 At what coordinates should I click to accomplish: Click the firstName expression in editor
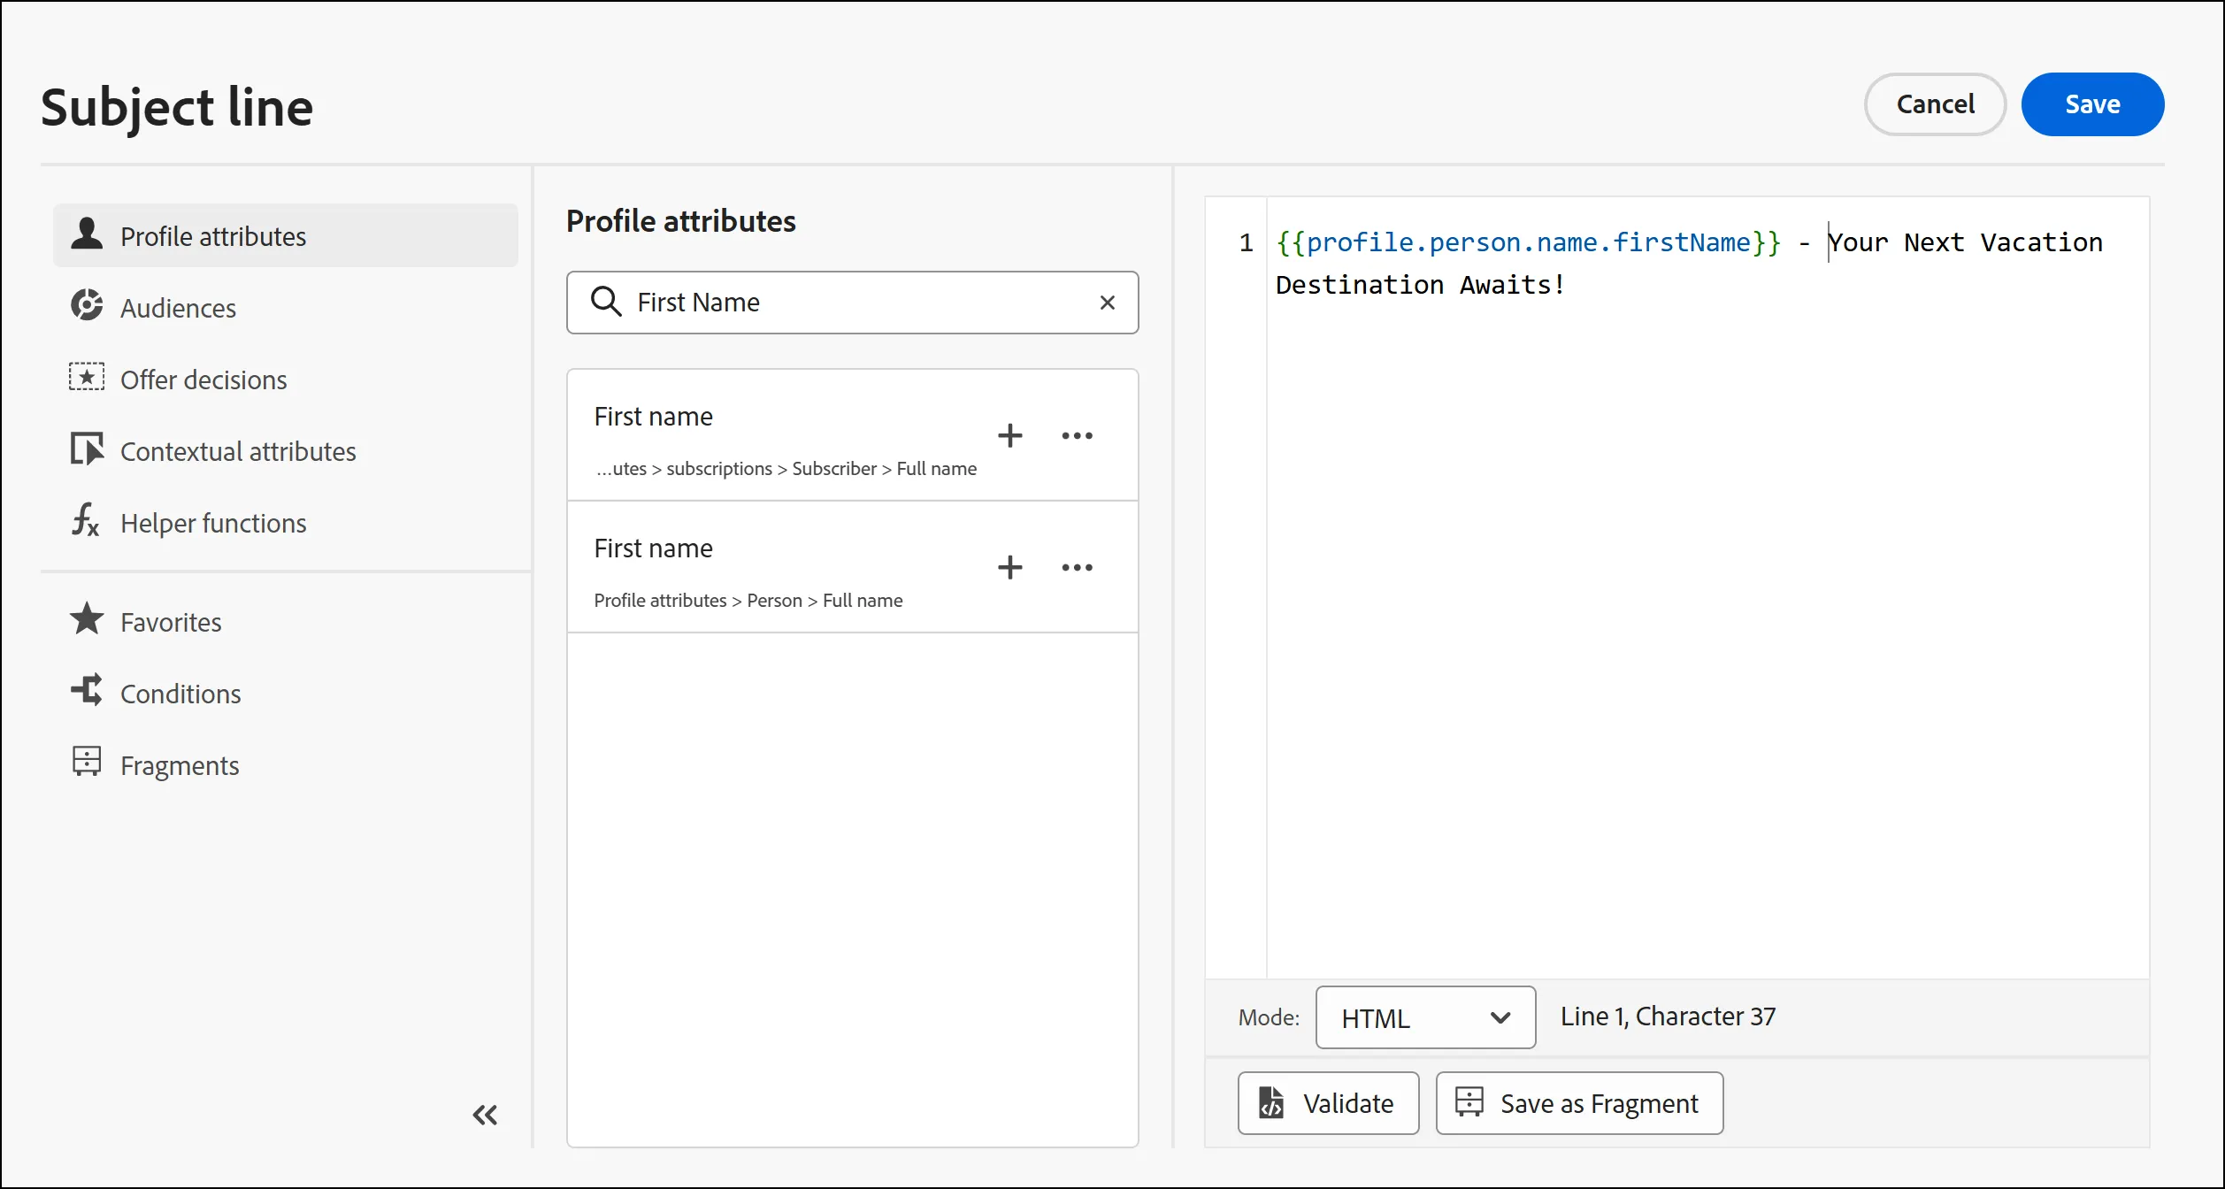(x=1528, y=242)
